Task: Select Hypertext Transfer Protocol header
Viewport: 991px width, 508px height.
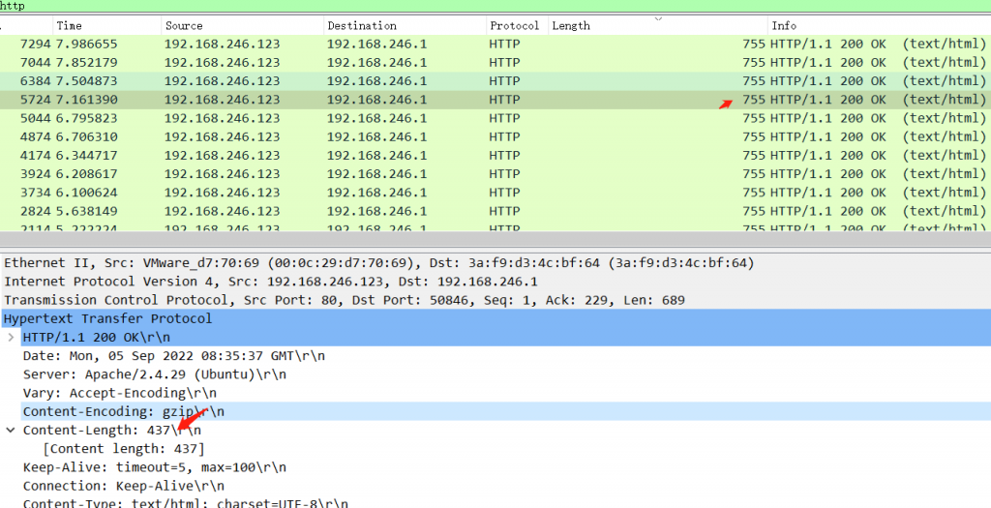Action: [495, 318]
